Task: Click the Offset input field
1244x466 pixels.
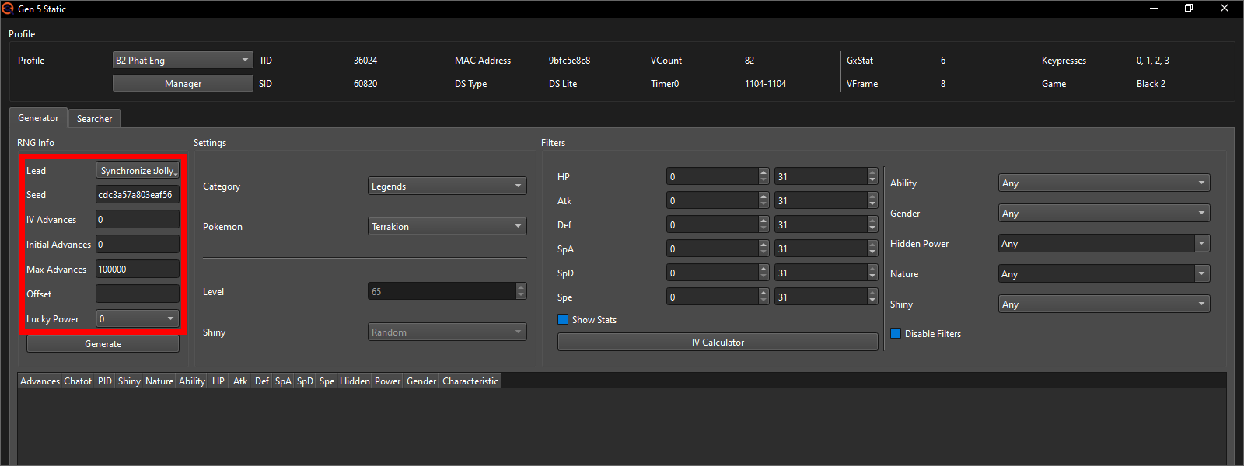Action: (x=138, y=294)
